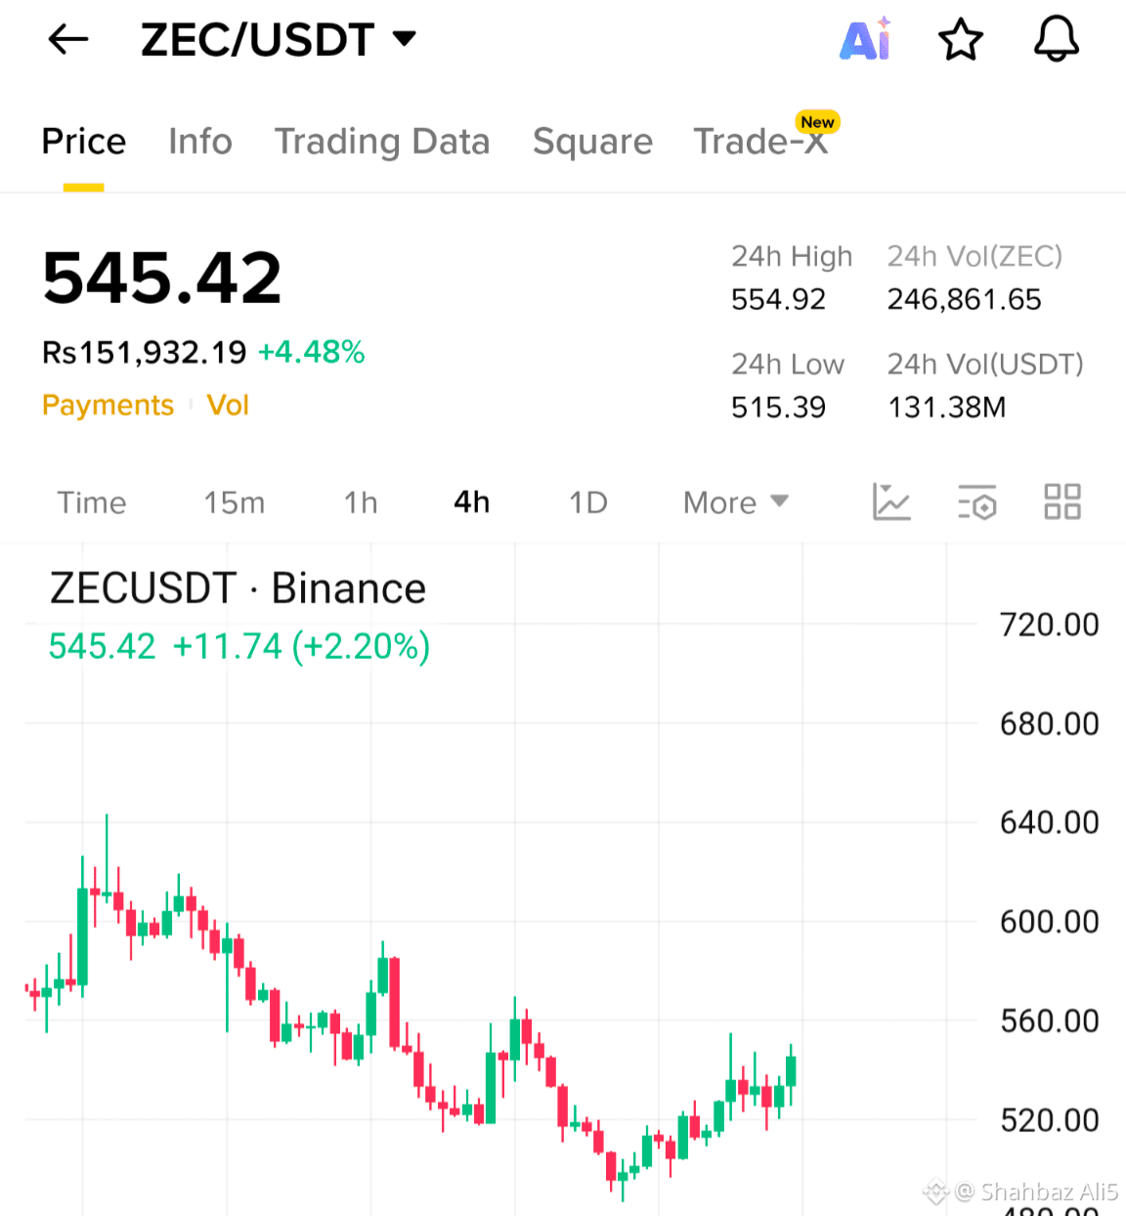Tap the 720.00 price axis label
Viewport: 1126px width, 1216px height.
click(1049, 625)
